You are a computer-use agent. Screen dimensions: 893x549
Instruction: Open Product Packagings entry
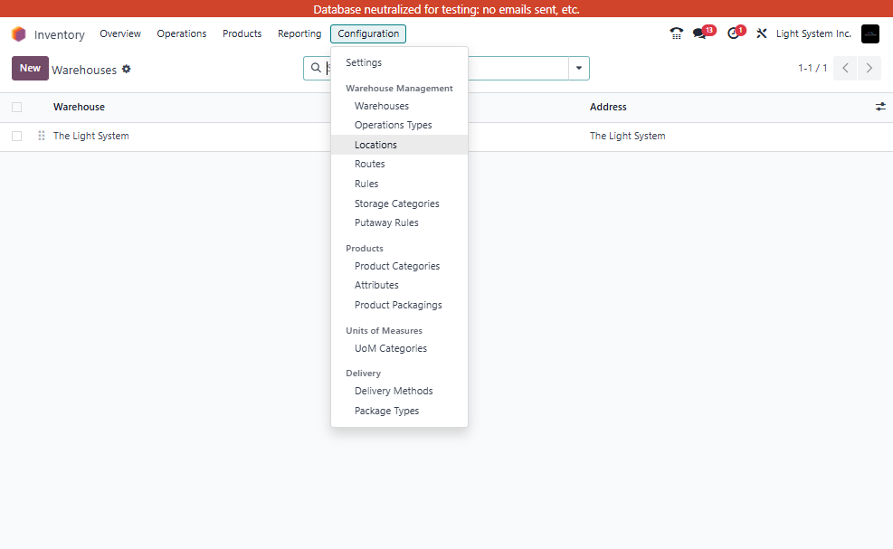[398, 306]
